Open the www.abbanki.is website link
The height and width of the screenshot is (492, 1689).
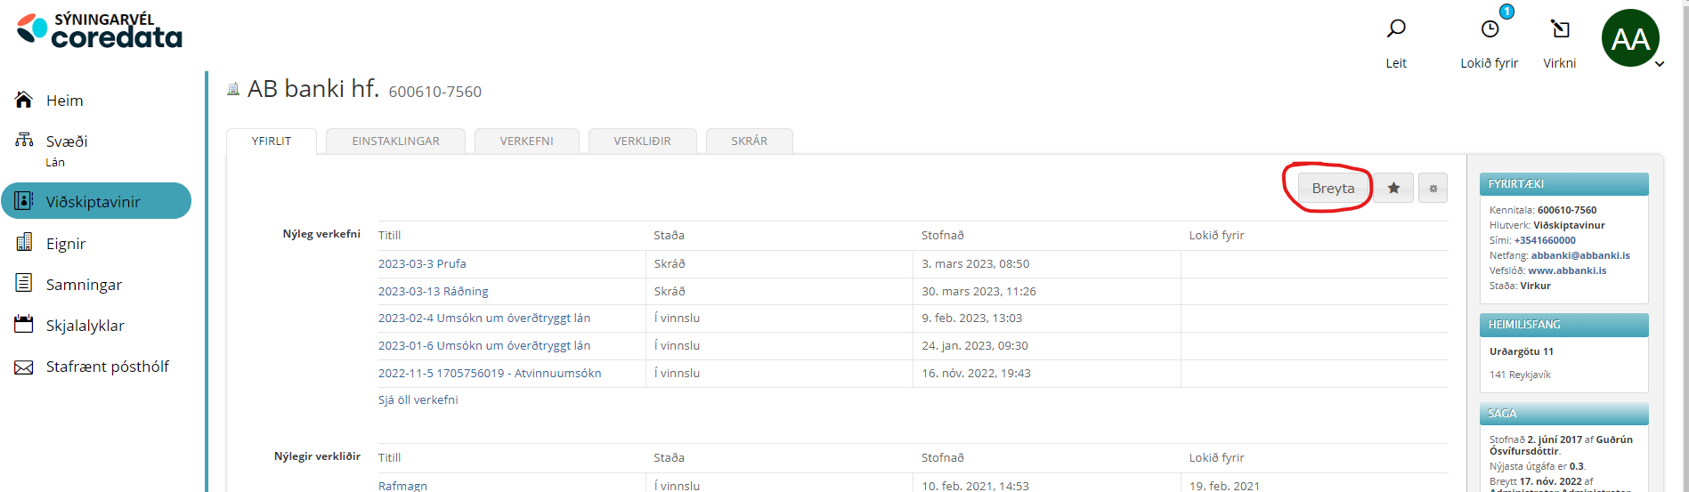coord(1567,270)
